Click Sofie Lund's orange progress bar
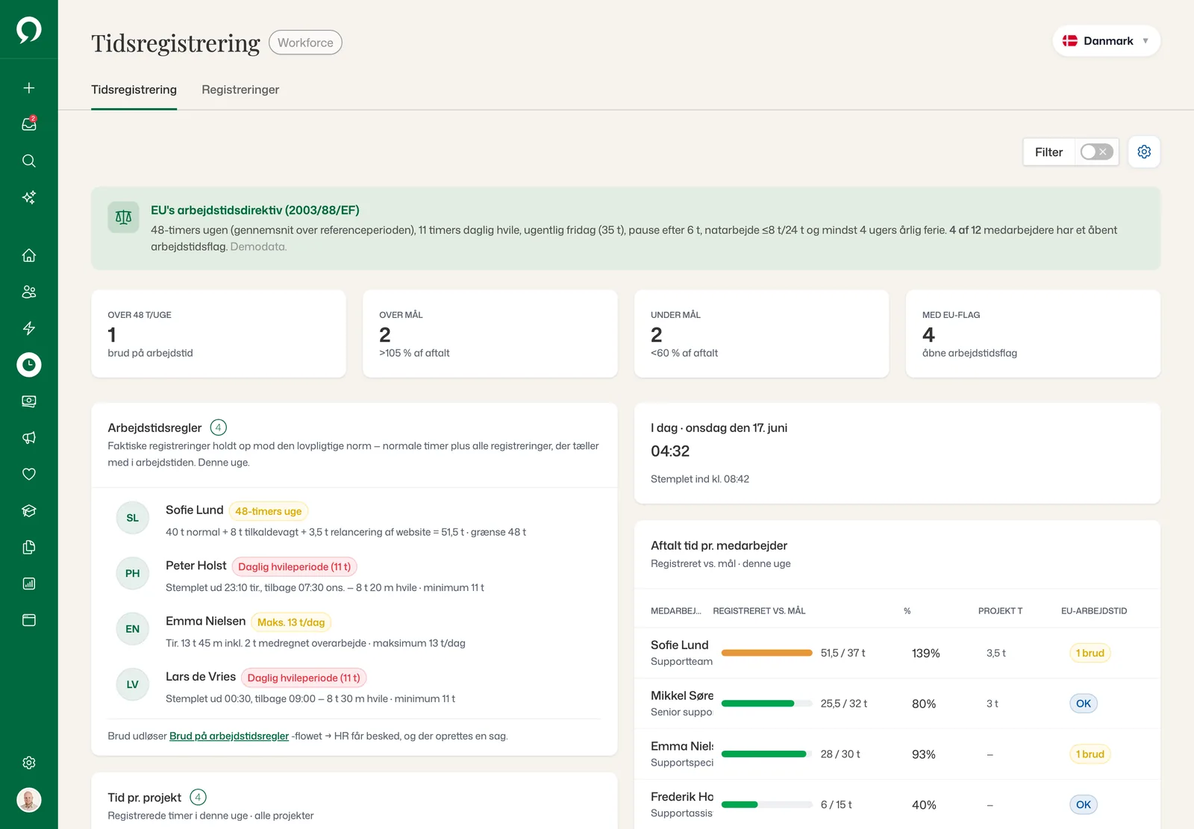The width and height of the screenshot is (1194, 829). point(766,653)
